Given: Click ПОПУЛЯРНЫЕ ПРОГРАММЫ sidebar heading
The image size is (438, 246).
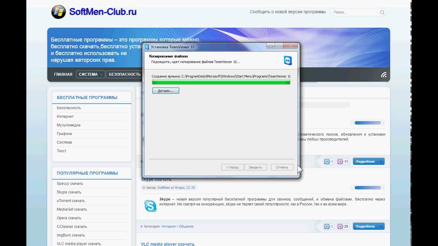Looking at the screenshot, I should [x=87, y=173].
